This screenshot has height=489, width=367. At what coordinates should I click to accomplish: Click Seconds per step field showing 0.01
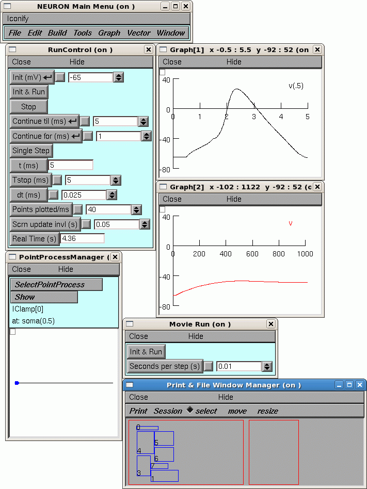click(239, 366)
